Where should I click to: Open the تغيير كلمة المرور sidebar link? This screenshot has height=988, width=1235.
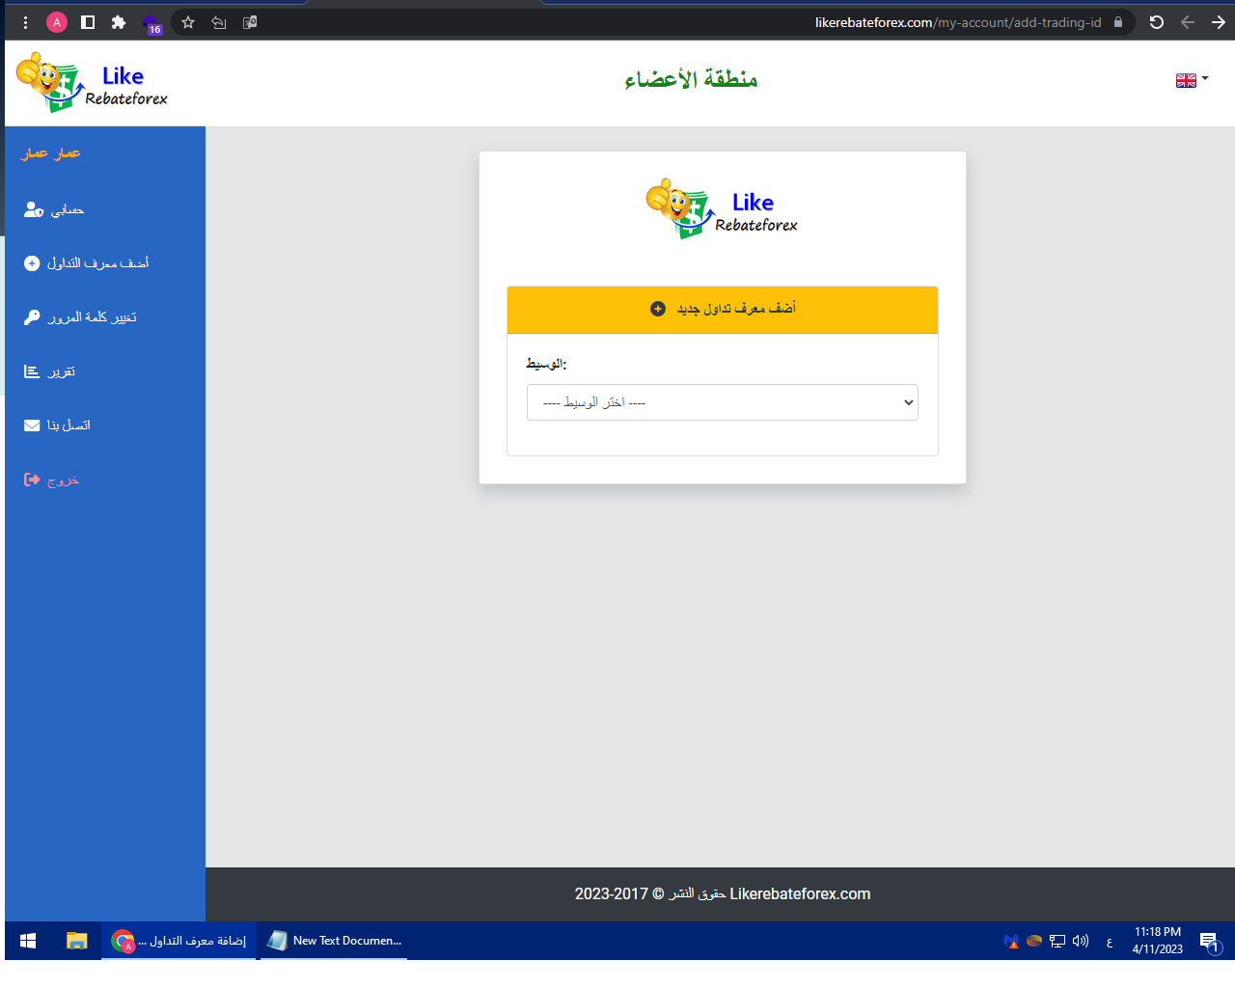(80, 317)
